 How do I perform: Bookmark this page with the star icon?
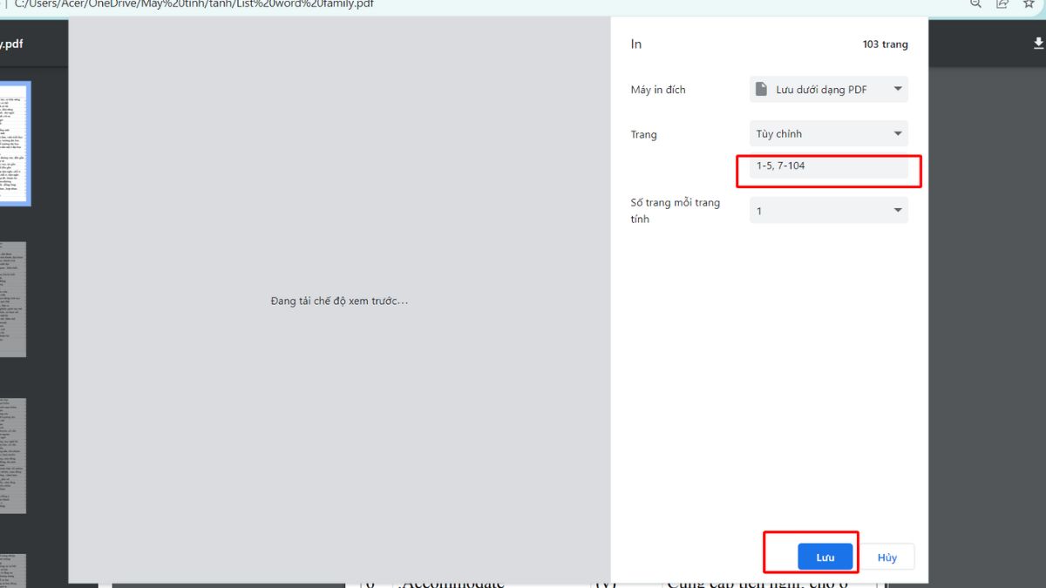tap(1029, 3)
